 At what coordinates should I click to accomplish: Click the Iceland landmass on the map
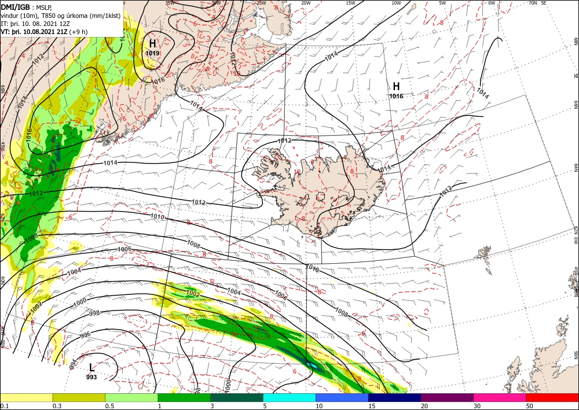pos(317,192)
